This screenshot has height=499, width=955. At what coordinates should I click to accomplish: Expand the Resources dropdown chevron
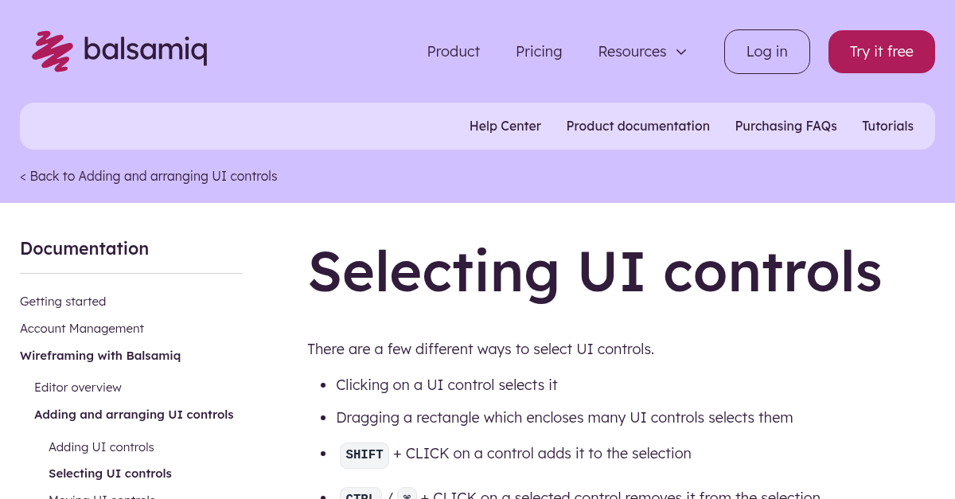coord(681,51)
